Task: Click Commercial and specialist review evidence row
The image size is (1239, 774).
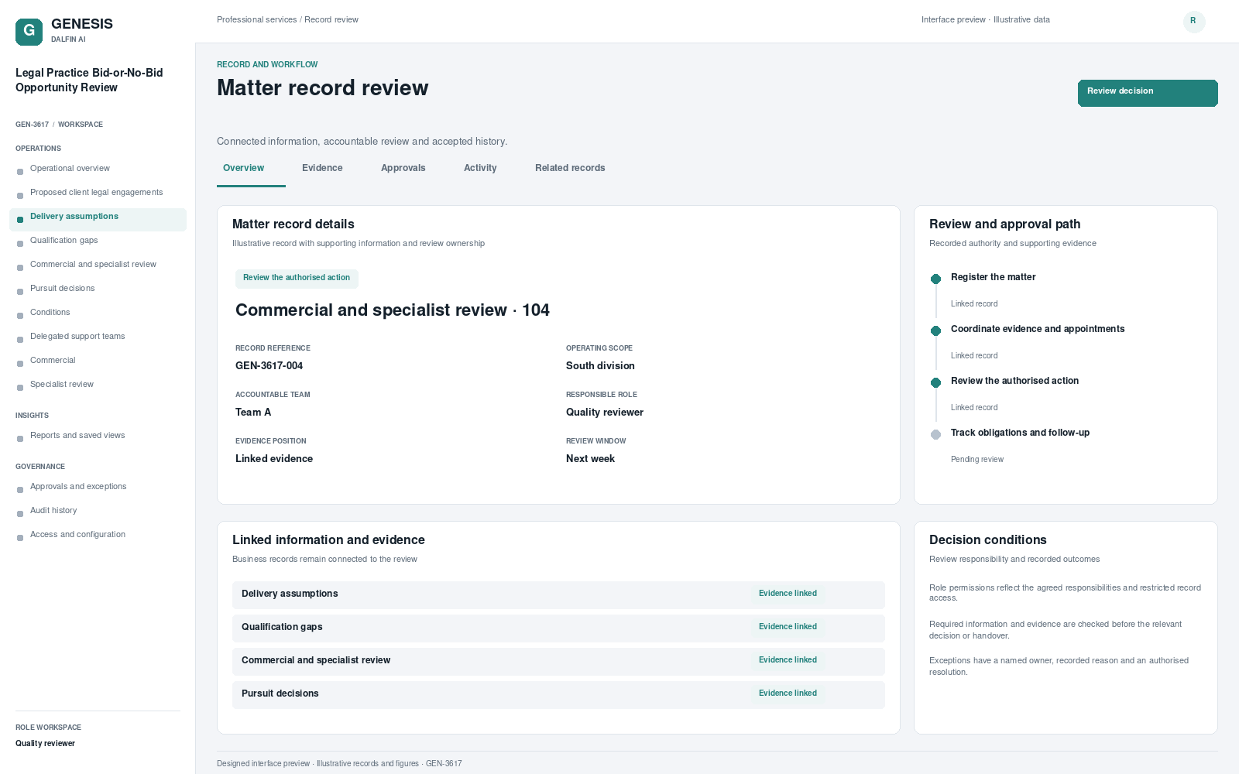Action: 558,661
